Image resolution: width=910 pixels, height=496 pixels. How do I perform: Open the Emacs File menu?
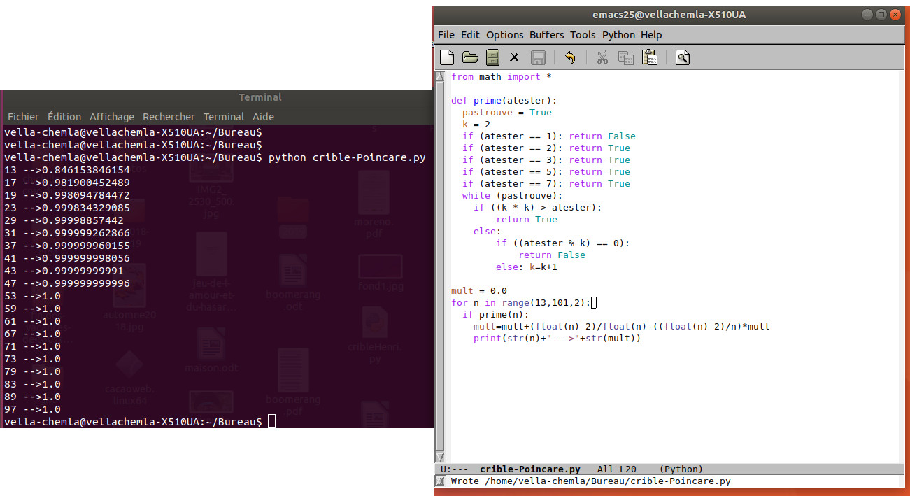[x=446, y=35]
